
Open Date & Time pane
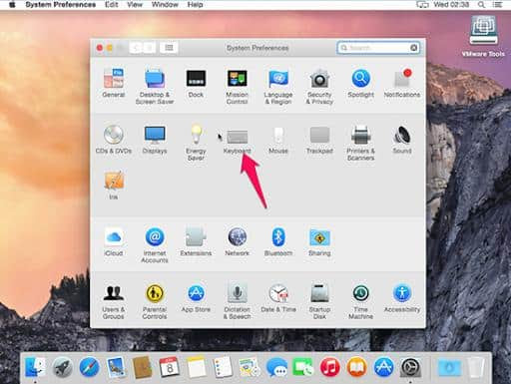point(278,298)
